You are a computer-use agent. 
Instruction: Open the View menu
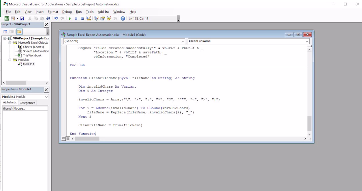coord(28,12)
